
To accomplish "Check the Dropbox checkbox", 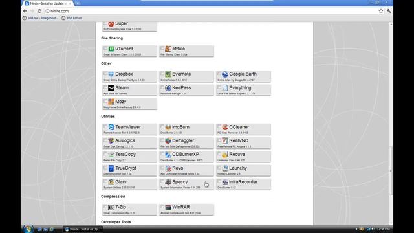I will [x=105, y=73].
